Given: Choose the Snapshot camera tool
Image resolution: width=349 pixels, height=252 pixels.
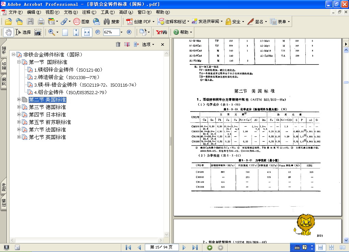Looking at the screenshot, I should 38,32.
